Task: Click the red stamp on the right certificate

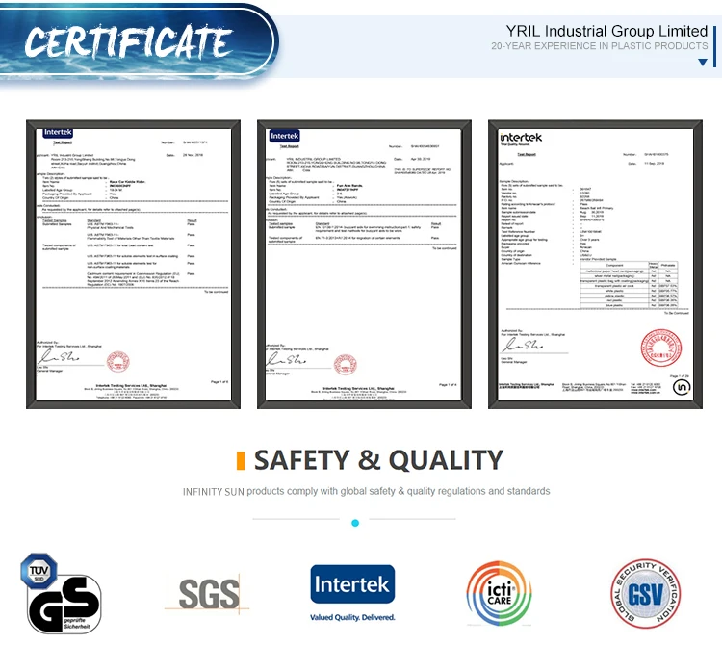Action: (661, 348)
